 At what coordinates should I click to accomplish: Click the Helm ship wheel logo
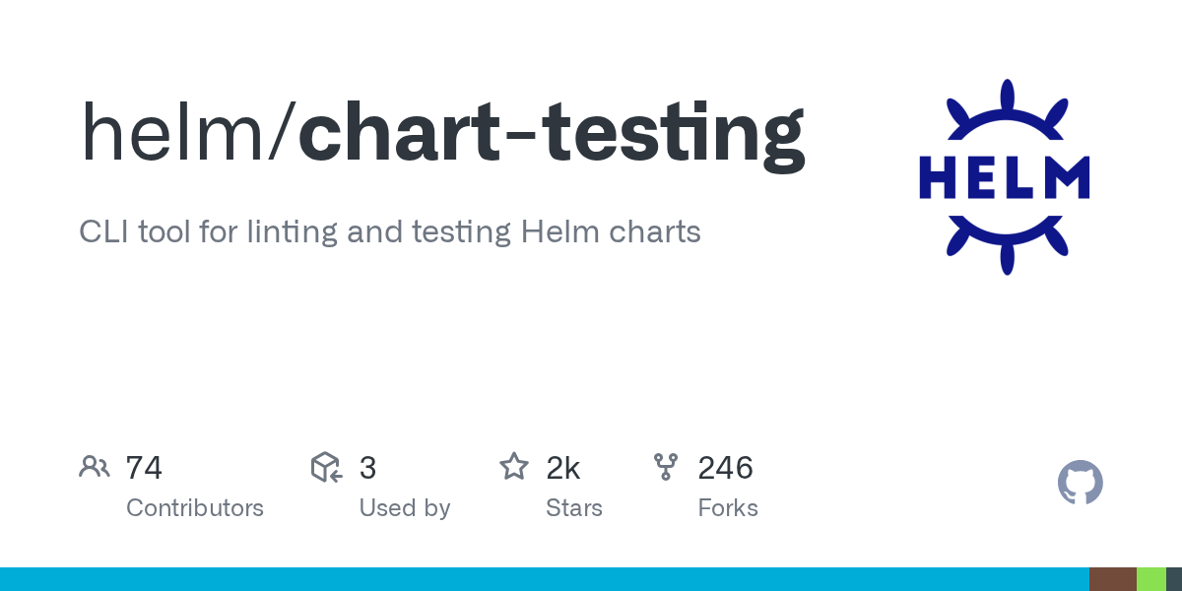point(1005,177)
